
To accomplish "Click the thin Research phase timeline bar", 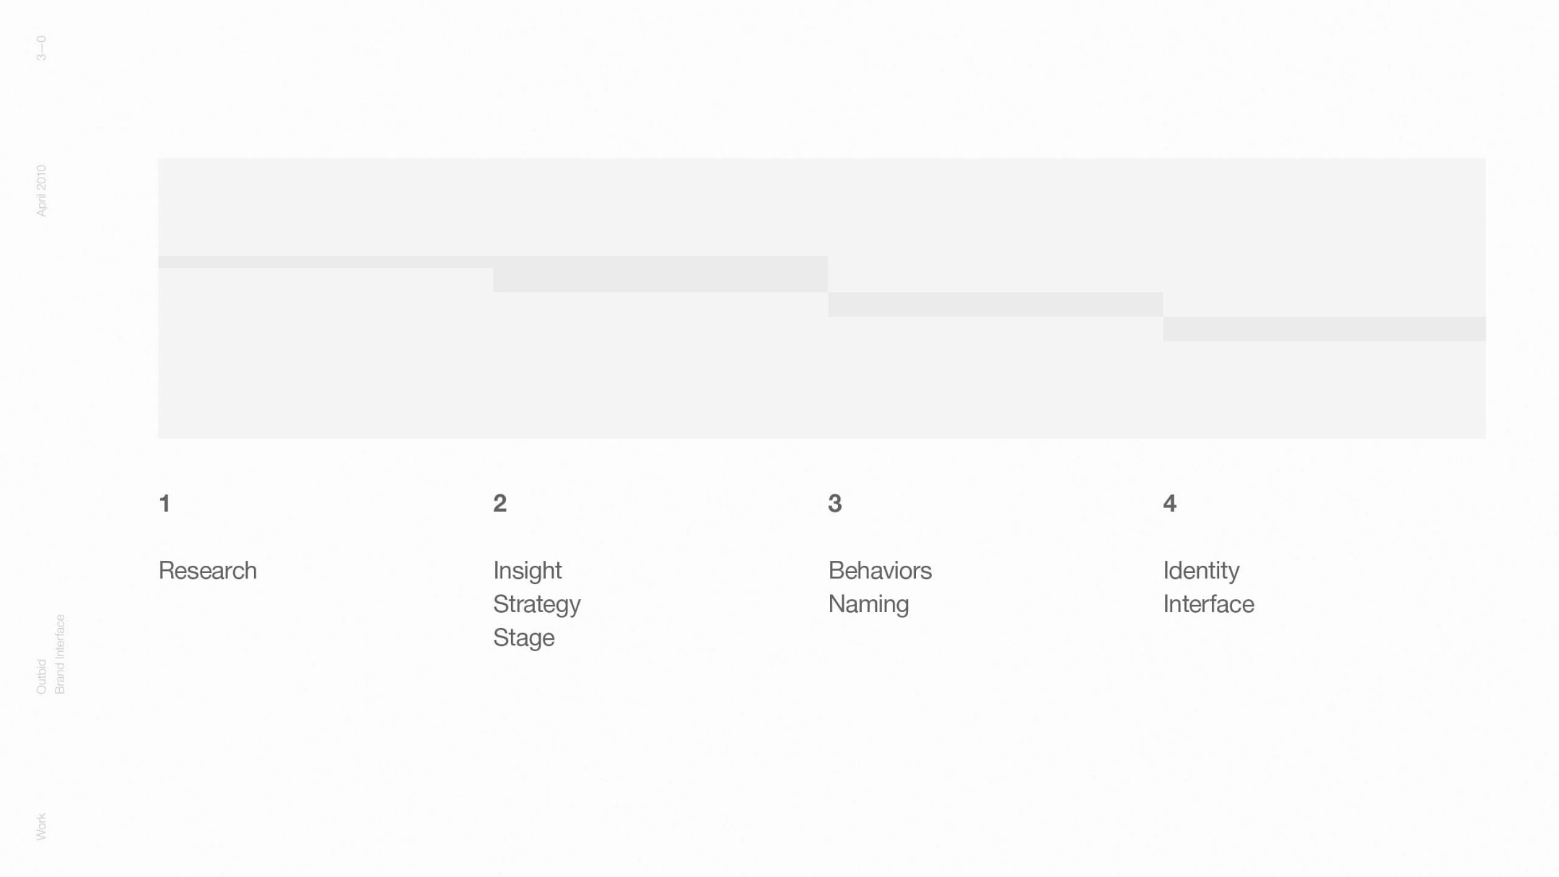I will pyautogui.click(x=325, y=261).
